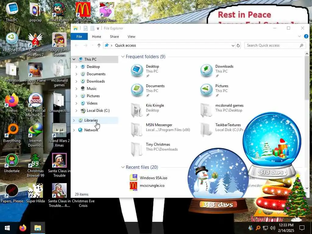Launch Angry Birds Seasons shortcut

[59, 44]
